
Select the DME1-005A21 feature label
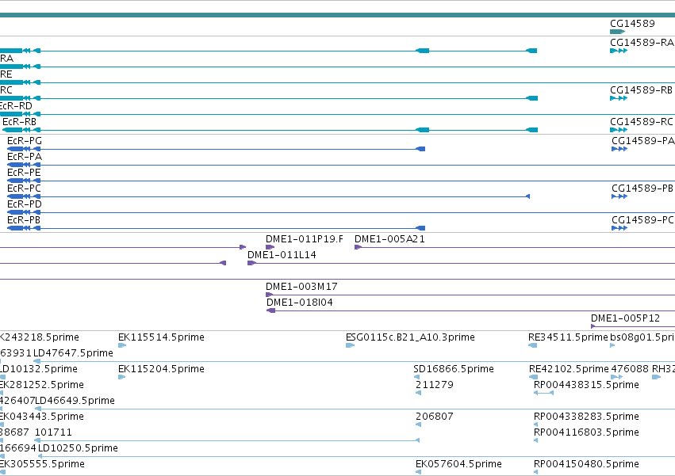pos(389,239)
